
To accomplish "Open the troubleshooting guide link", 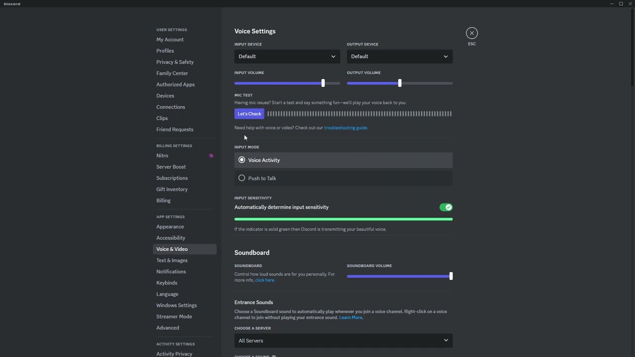I will click(345, 128).
